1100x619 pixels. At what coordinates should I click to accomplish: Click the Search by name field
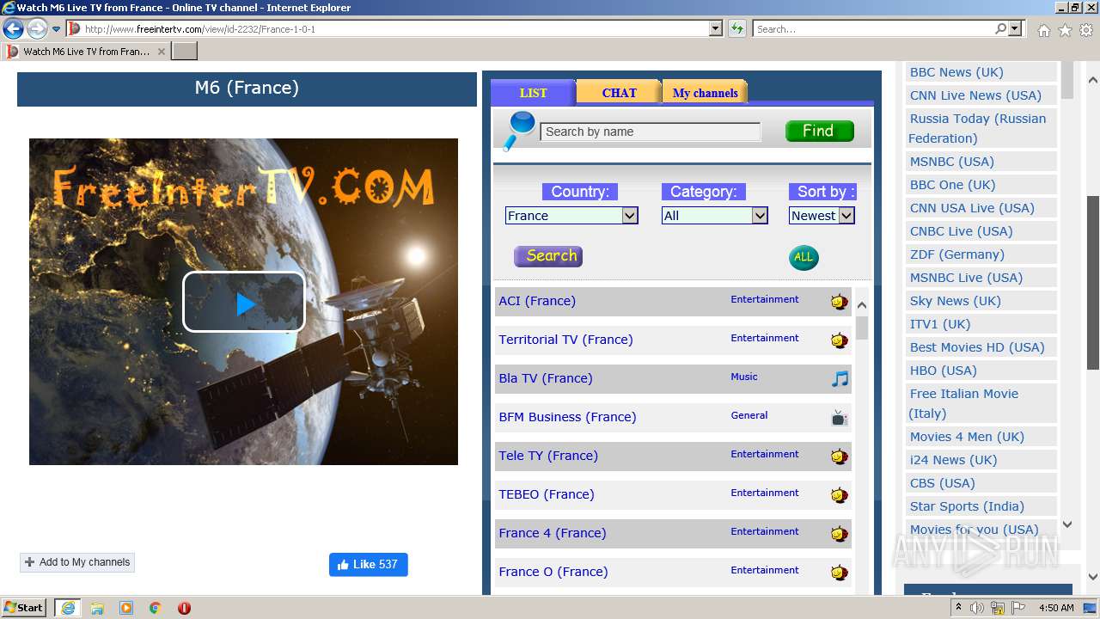click(650, 132)
